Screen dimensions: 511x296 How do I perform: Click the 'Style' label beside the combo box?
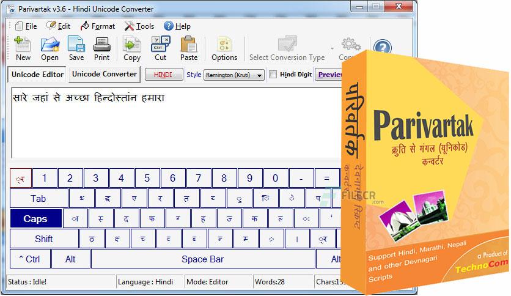(194, 75)
